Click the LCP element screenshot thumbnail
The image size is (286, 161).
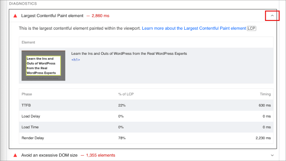click(x=43, y=66)
